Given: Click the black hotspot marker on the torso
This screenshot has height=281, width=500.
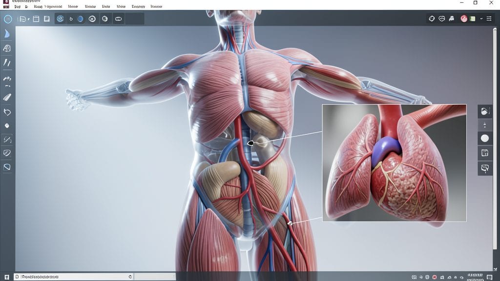Looking at the screenshot, I should 250,143.
